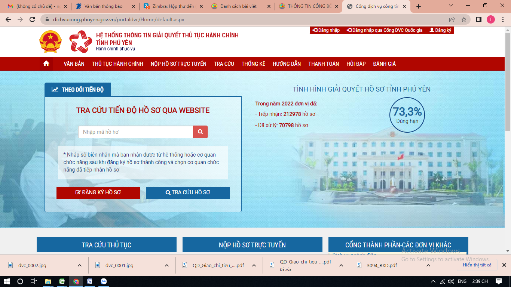Open the Chrome three-dot menu
511x287 pixels.
[503, 19]
